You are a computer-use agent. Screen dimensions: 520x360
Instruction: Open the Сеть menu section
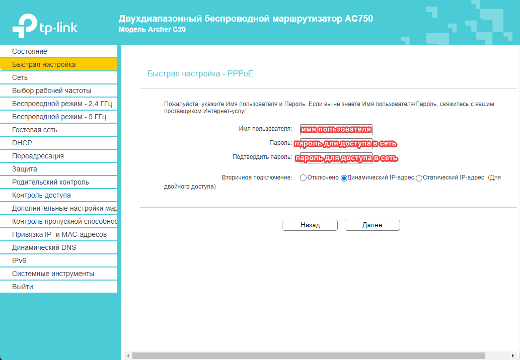(20, 77)
